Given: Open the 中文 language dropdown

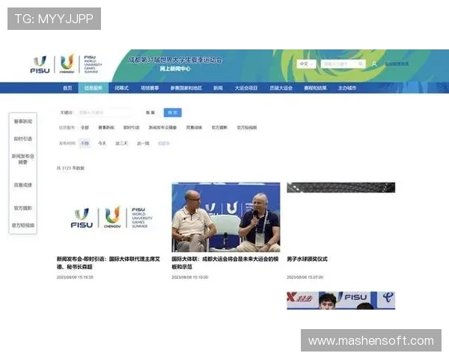Looking at the screenshot, I should pyautogui.click(x=306, y=64).
